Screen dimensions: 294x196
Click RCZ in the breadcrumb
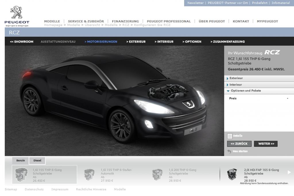pyautogui.click(x=126, y=25)
